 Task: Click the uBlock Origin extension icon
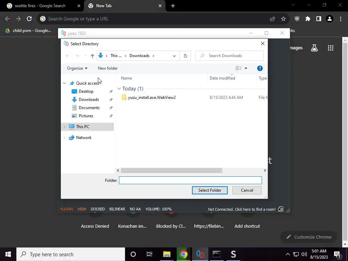[297, 19]
